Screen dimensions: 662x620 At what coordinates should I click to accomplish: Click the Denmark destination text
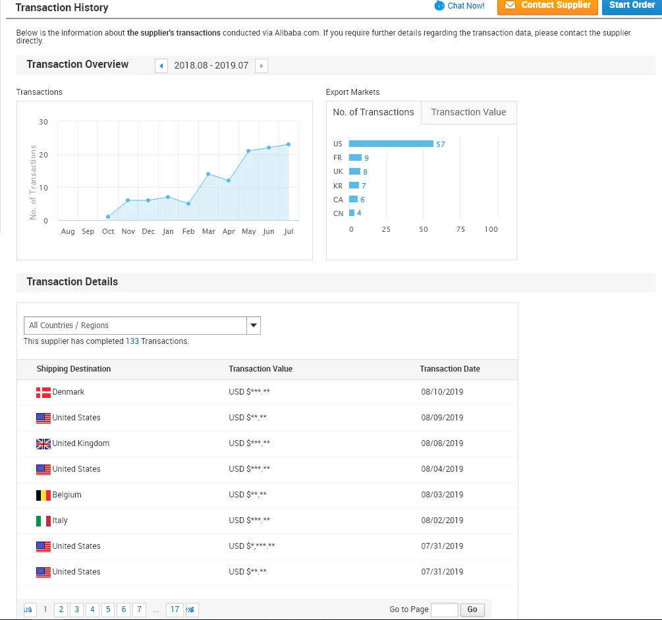click(69, 392)
